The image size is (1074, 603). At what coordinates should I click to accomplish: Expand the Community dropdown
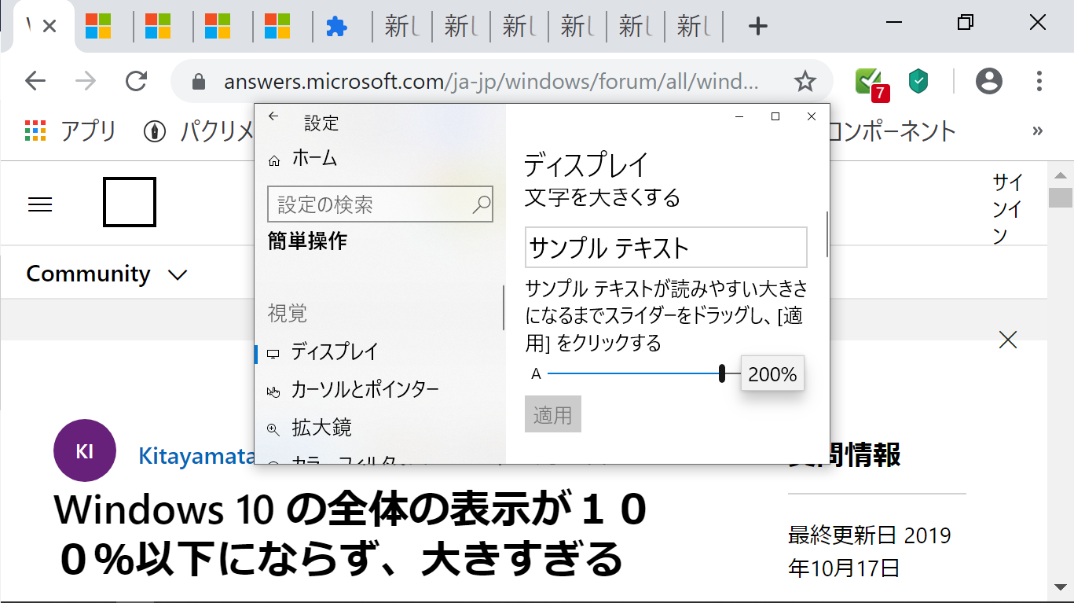(x=107, y=274)
